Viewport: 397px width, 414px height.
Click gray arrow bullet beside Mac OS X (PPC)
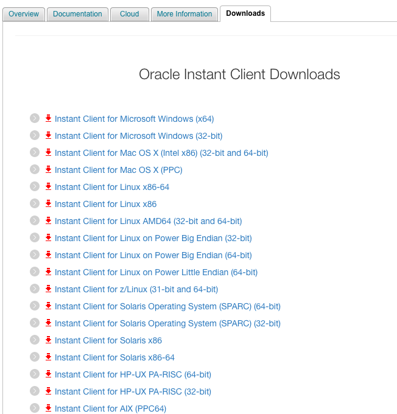pos(35,169)
